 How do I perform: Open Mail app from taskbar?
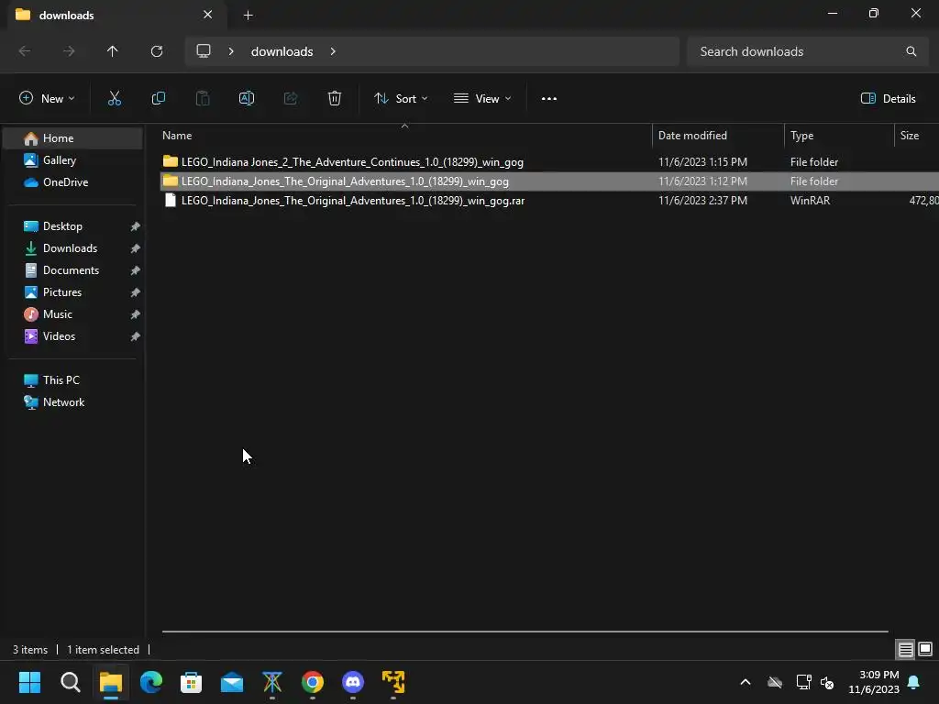[232, 682]
